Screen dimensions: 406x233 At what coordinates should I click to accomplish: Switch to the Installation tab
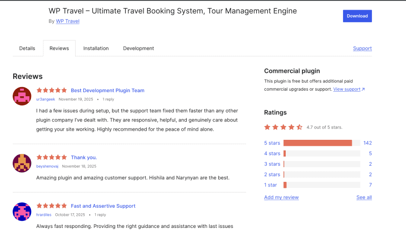pos(96,48)
